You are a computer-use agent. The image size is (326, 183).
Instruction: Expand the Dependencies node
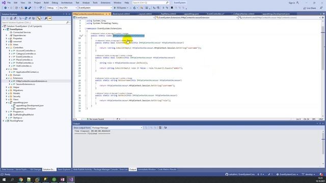click(7, 36)
